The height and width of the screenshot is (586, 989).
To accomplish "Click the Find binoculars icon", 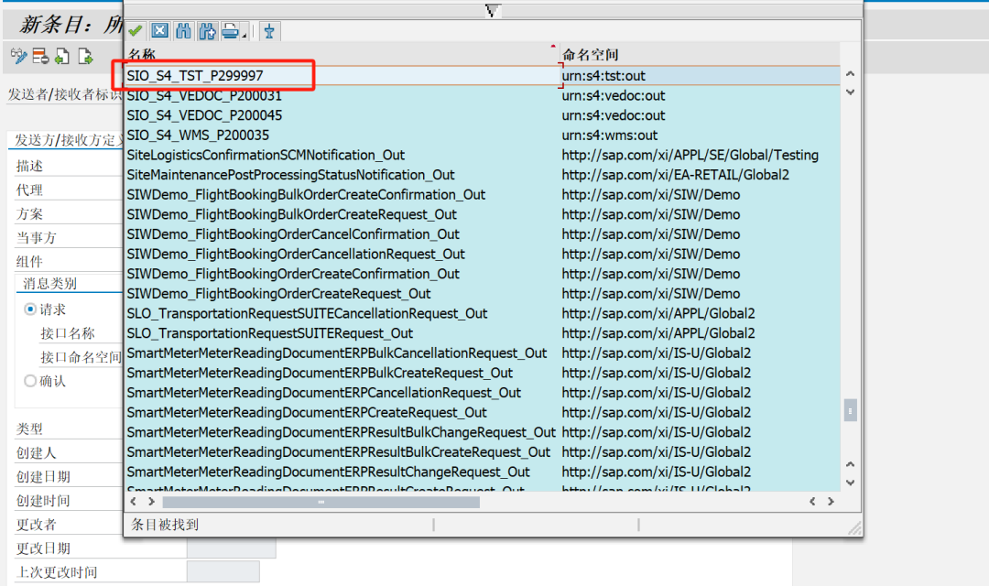I will (183, 30).
